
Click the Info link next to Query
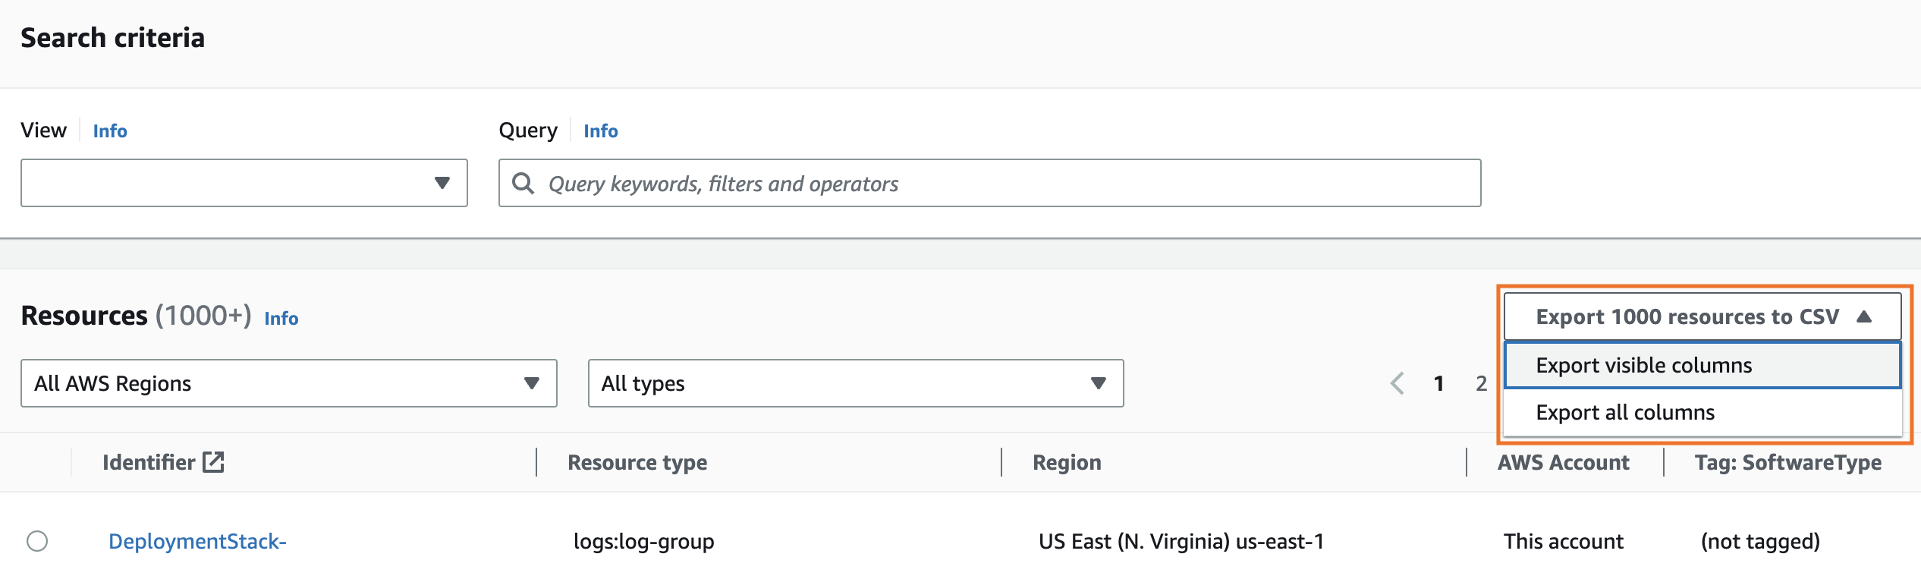point(600,131)
